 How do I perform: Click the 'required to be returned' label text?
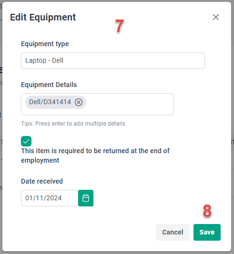[95, 156]
